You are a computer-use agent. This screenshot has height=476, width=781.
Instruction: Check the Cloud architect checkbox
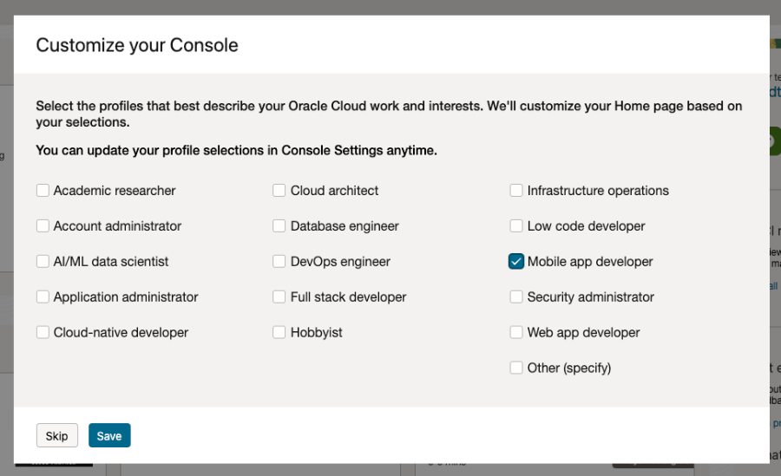tap(279, 191)
